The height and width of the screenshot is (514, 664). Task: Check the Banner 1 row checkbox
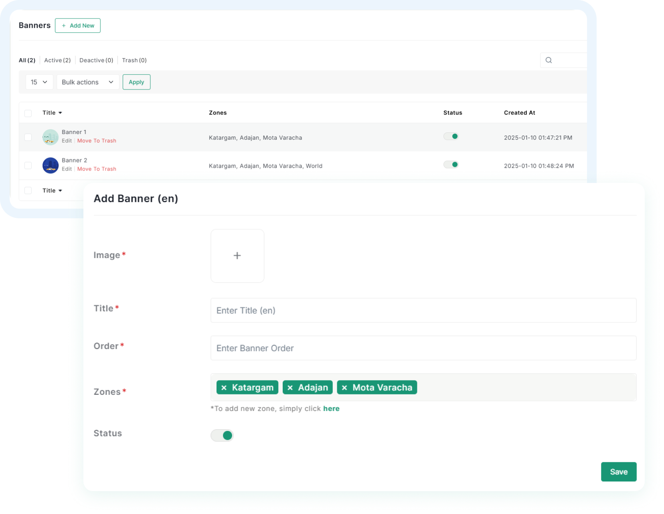click(x=28, y=137)
